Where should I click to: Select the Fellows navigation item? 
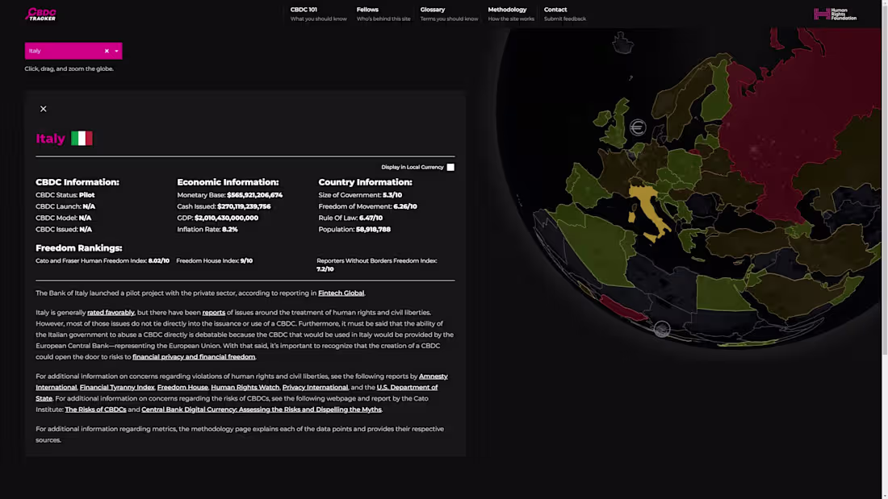(x=367, y=9)
